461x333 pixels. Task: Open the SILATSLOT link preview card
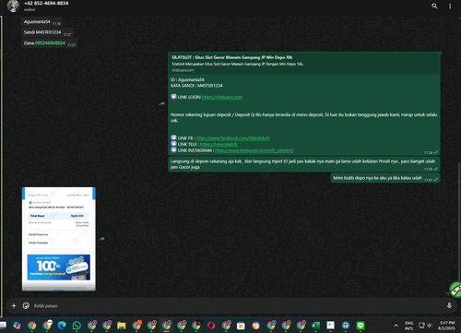click(303, 64)
